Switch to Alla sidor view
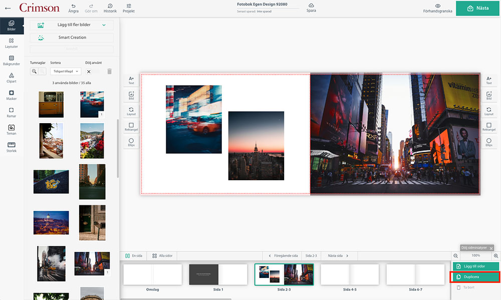501x300 pixels. point(162,255)
